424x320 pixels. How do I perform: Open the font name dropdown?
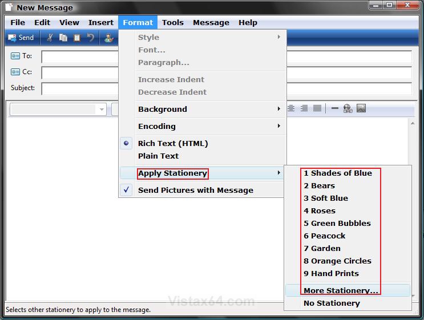102,109
